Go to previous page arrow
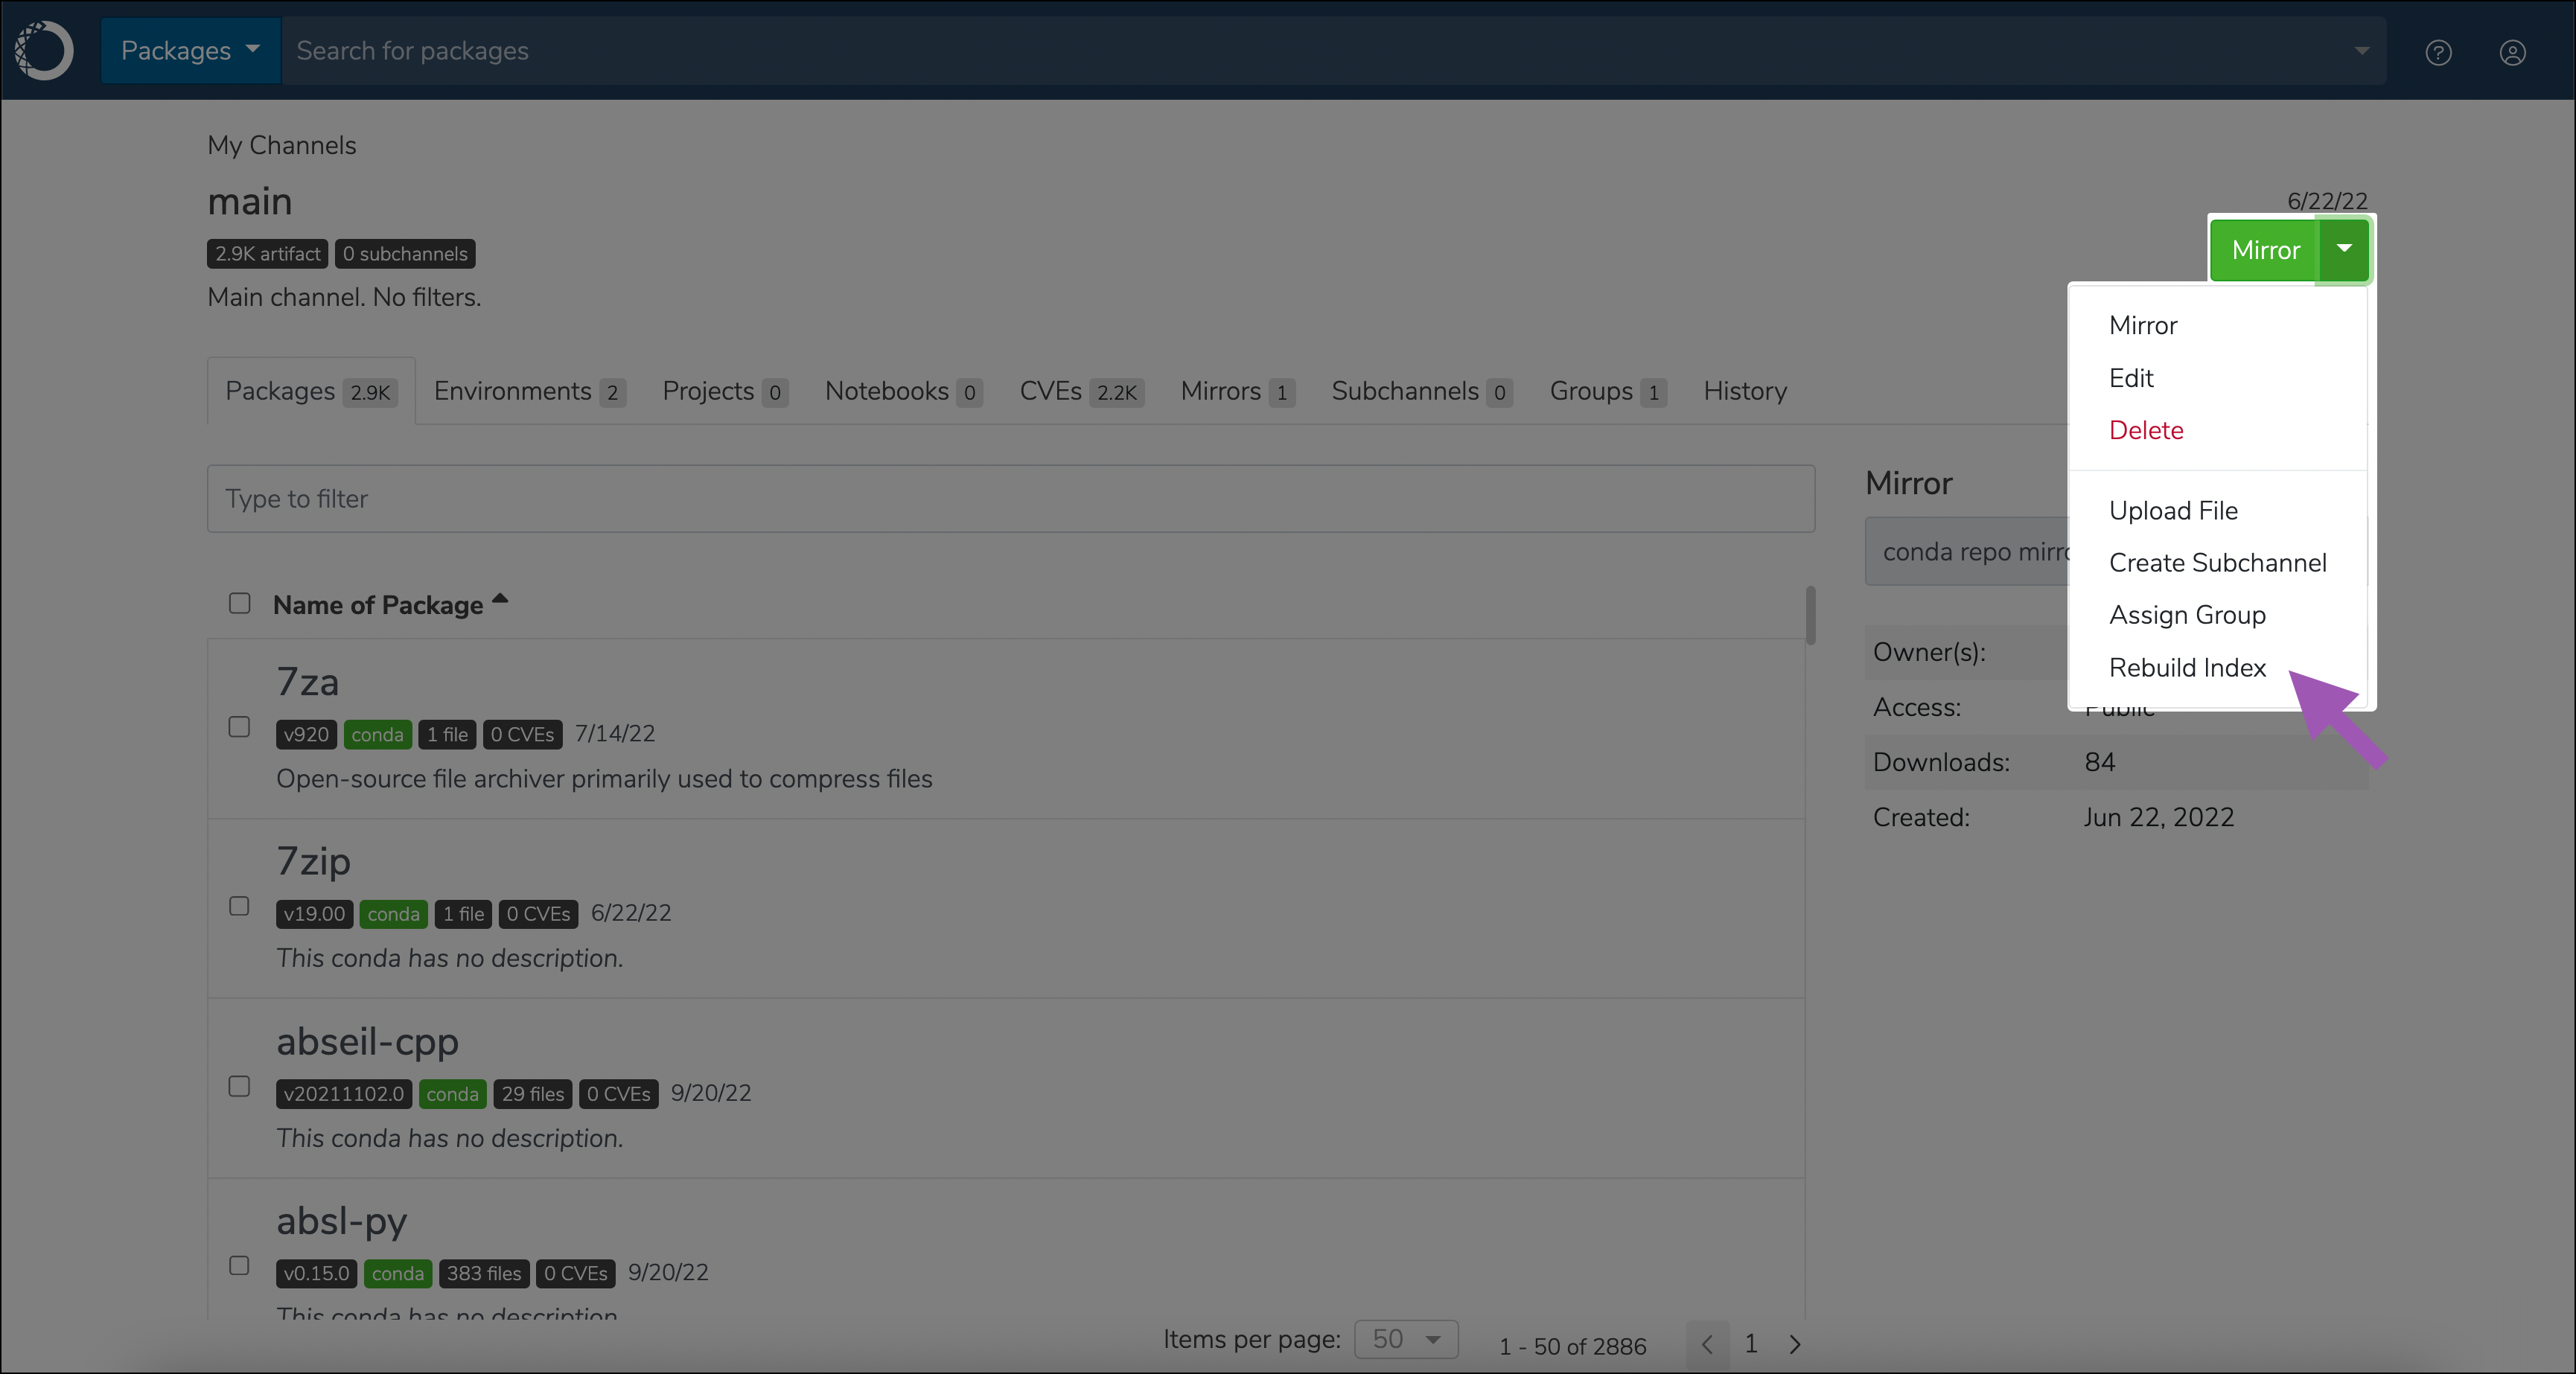The image size is (2576, 1374). pos(1707,1344)
